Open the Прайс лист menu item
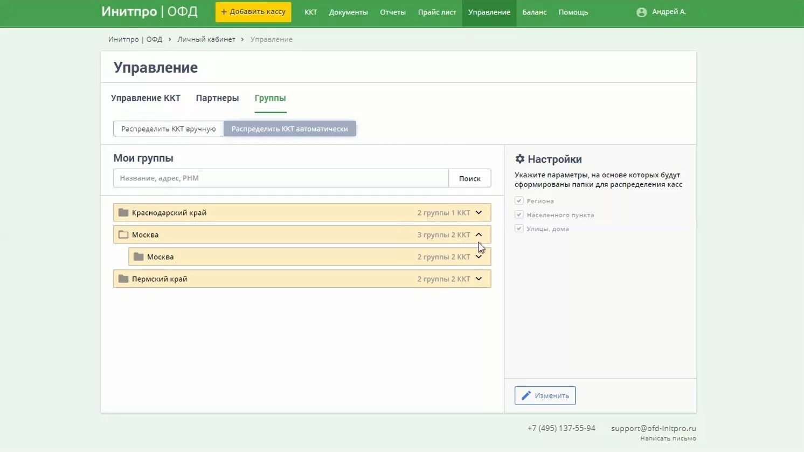Viewport: 804px width, 452px height. click(437, 12)
